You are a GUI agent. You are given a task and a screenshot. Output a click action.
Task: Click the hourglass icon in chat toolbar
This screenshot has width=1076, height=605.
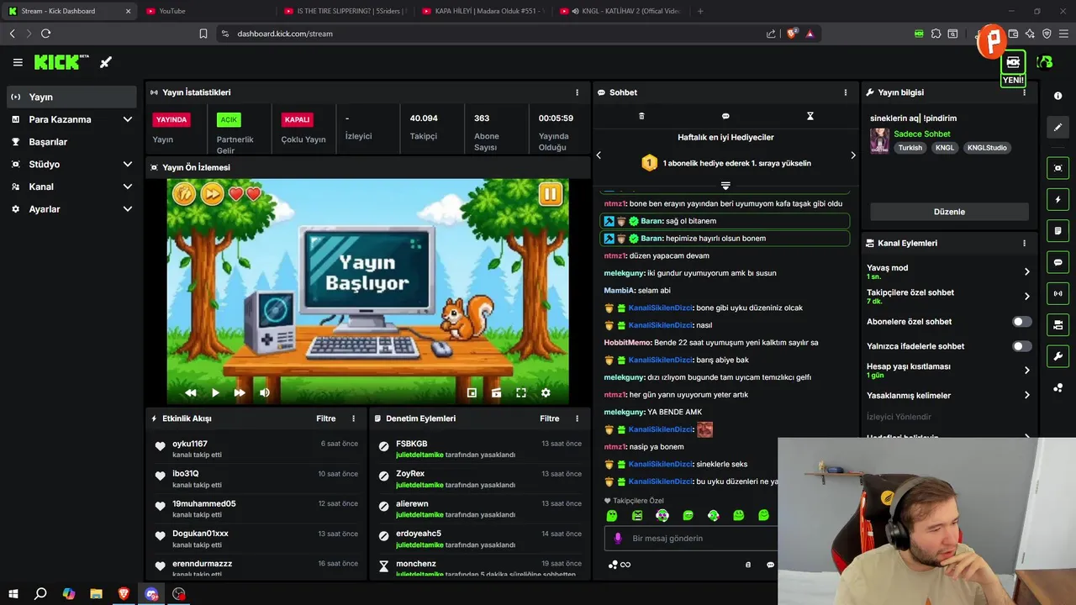point(810,116)
